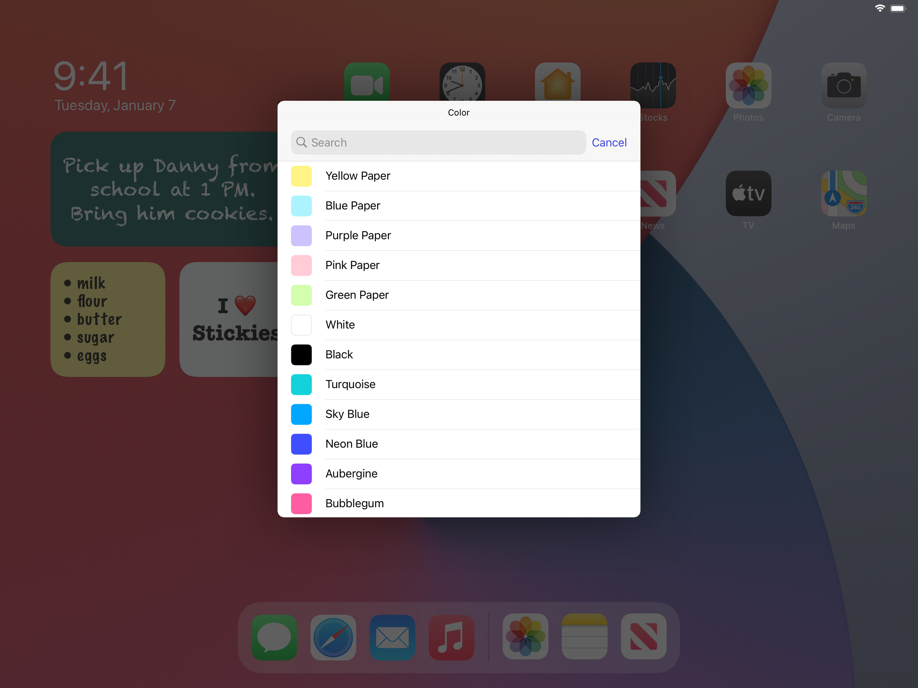The height and width of the screenshot is (688, 918).
Task: Choose the Black color swatch
Action: point(302,355)
